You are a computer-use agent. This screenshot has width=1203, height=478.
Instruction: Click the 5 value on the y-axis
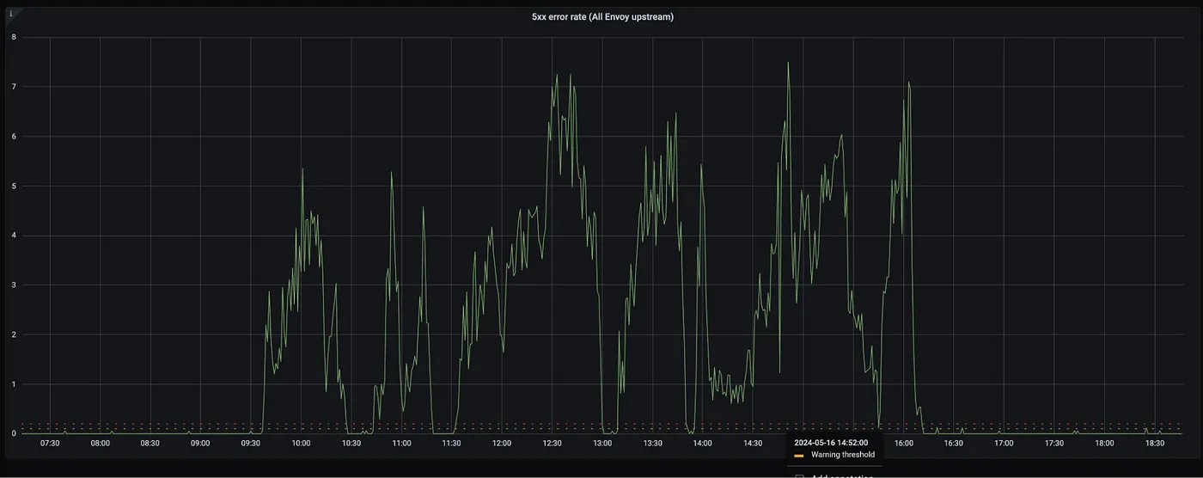click(13, 186)
